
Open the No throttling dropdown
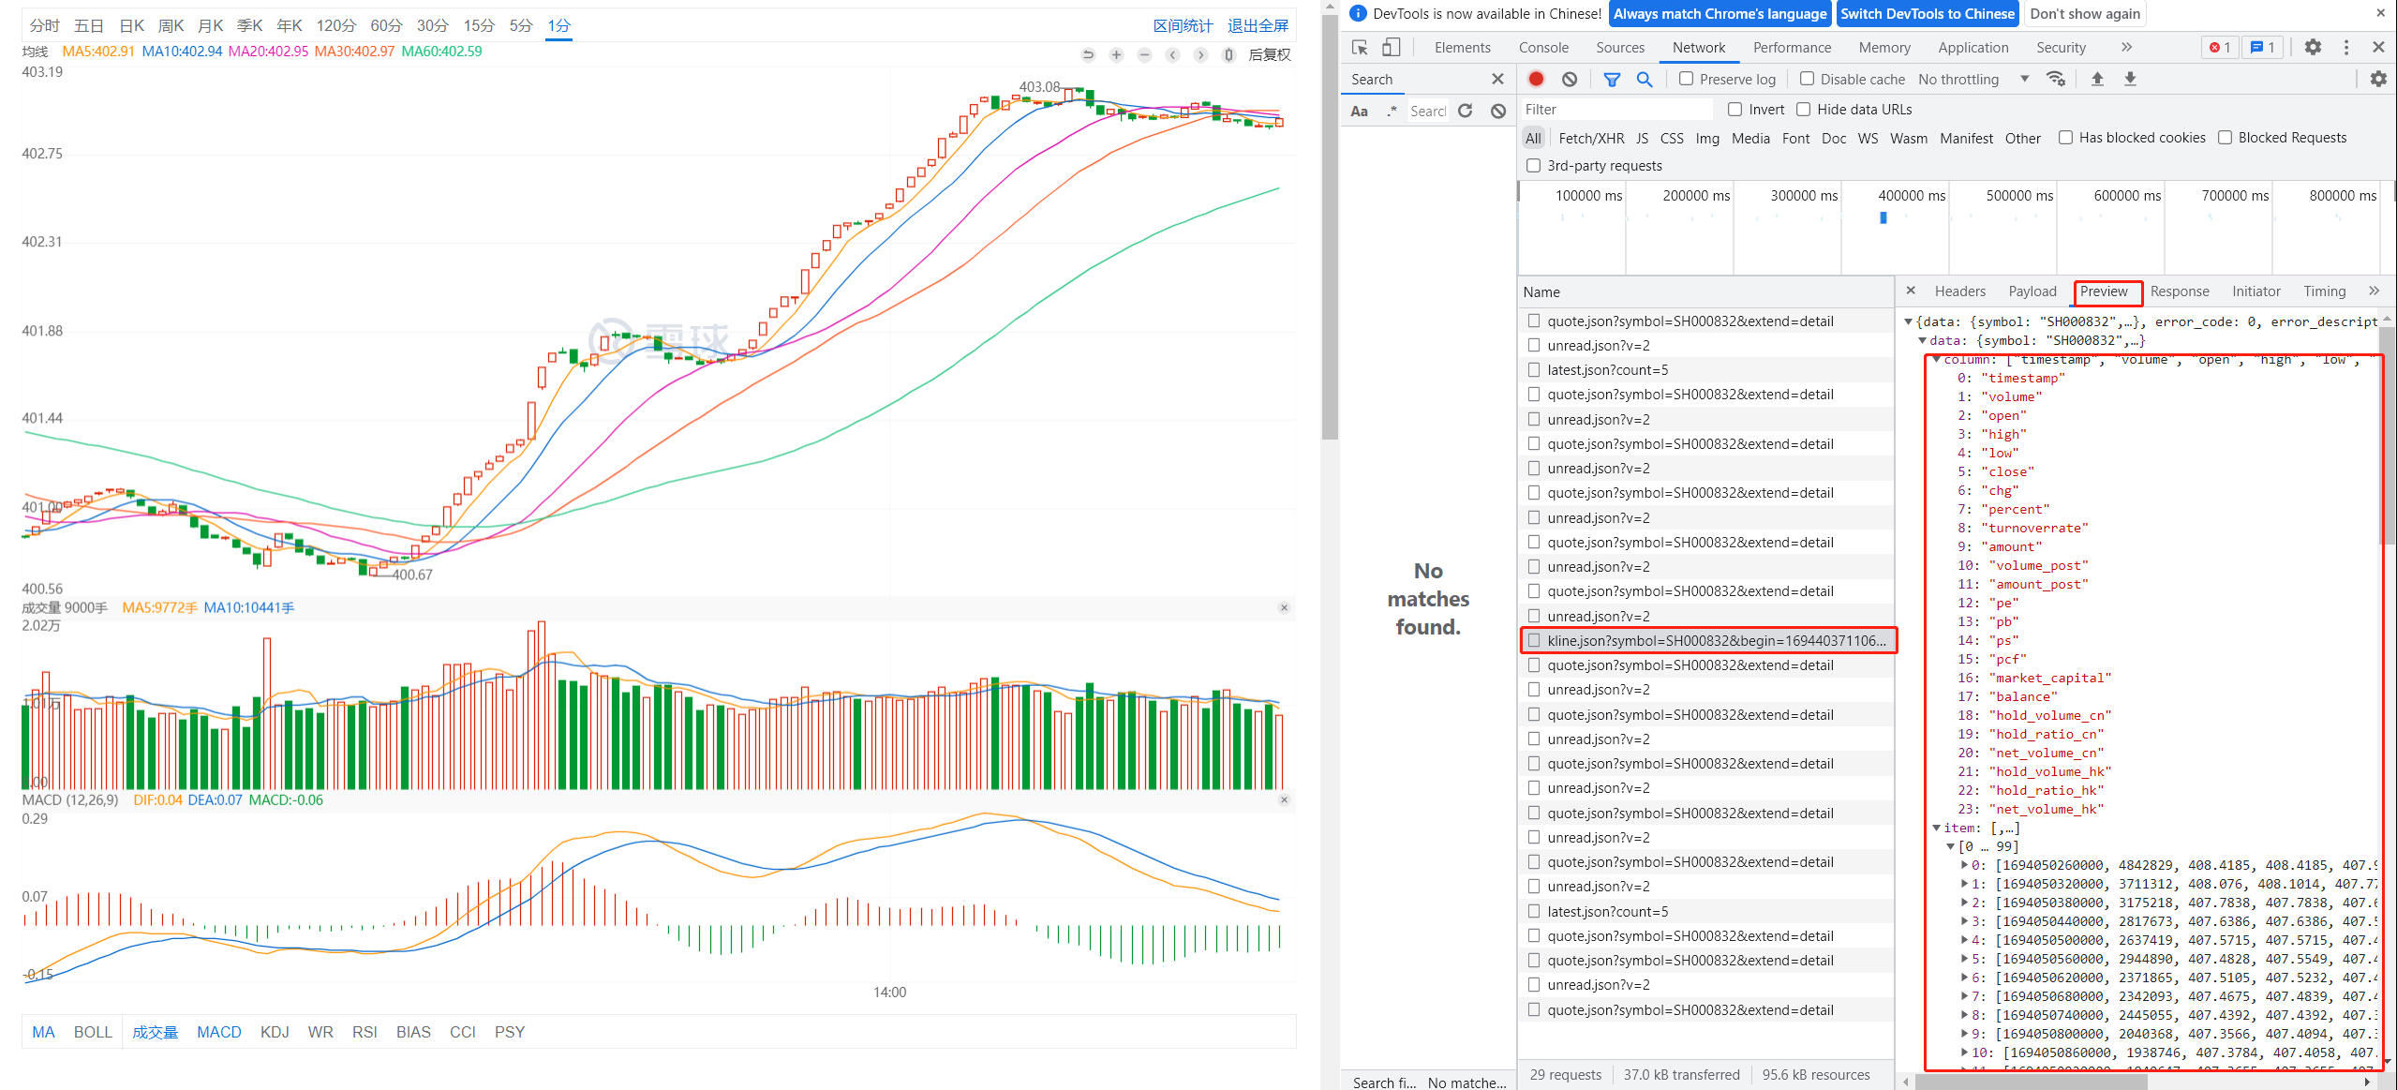click(1973, 79)
